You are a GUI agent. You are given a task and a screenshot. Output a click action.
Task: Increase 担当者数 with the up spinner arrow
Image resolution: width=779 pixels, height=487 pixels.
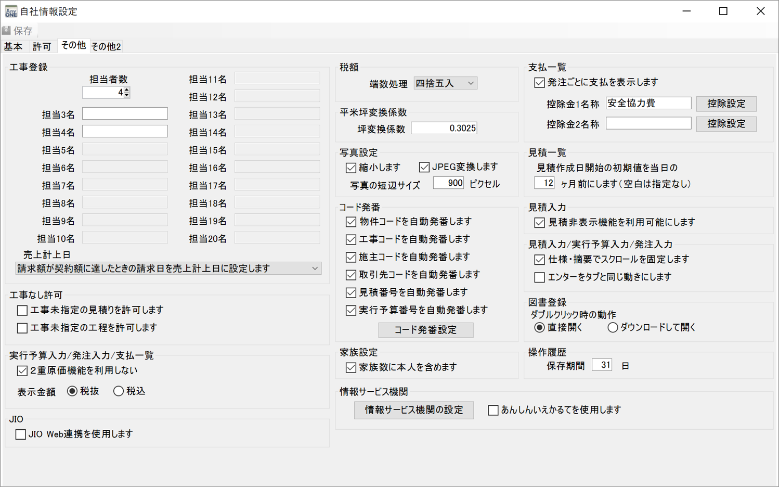(127, 90)
